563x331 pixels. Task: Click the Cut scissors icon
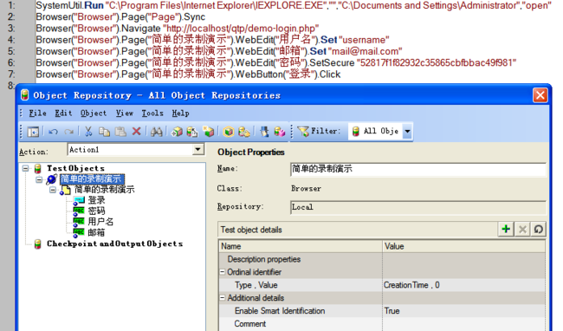[88, 132]
